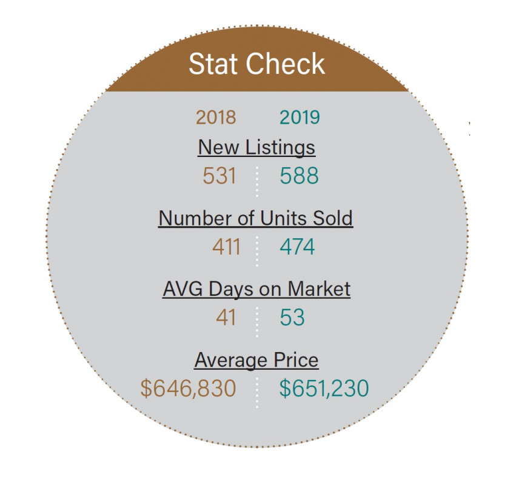
Task: Click the Stat Check title
Action: pyautogui.click(x=256, y=64)
